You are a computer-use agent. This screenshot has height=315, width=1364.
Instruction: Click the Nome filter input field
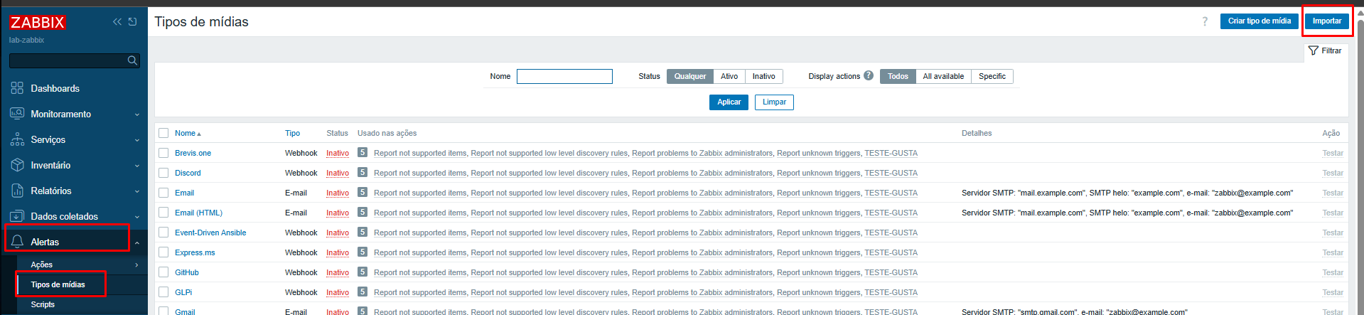[x=564, y=76]
